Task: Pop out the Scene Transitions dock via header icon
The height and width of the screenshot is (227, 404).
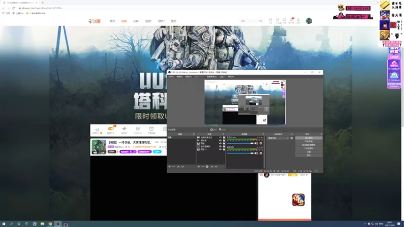Action: pos(292,134)
